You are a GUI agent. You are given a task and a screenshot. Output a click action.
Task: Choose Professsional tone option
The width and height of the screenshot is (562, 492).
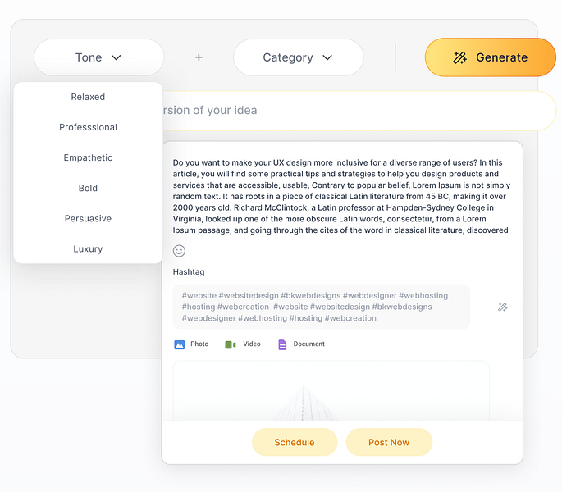[x=88, y=127]
